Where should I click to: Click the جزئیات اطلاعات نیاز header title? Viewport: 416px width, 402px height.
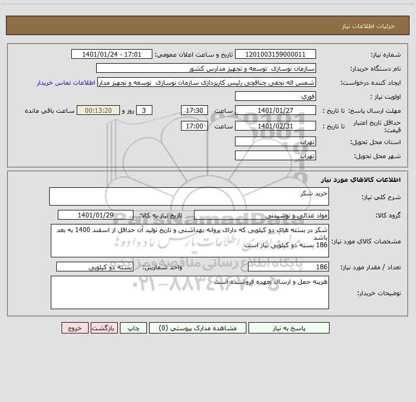click(368, 26)
